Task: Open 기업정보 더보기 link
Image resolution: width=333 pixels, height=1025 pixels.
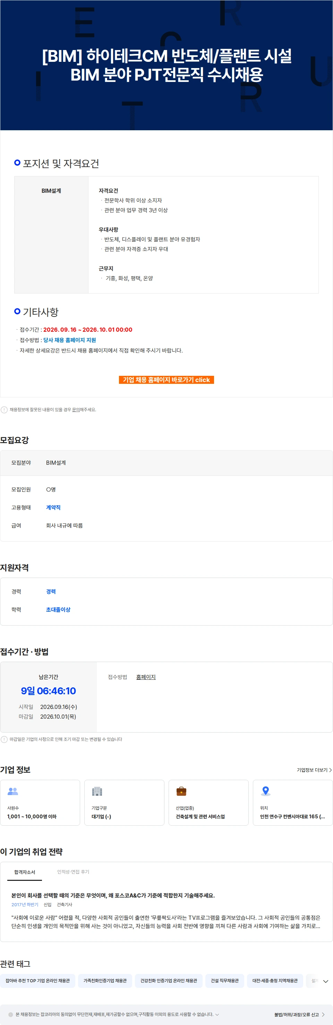Action: tap(312, 770)
